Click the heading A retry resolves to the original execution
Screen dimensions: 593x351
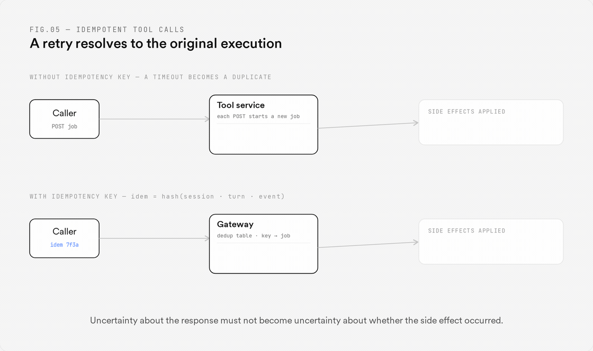(x=156, y=43)
